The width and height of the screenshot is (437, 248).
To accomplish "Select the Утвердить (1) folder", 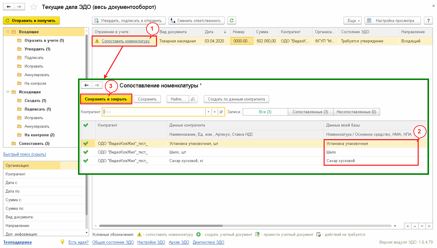I will pyautogui.click(x=37, y=49).
